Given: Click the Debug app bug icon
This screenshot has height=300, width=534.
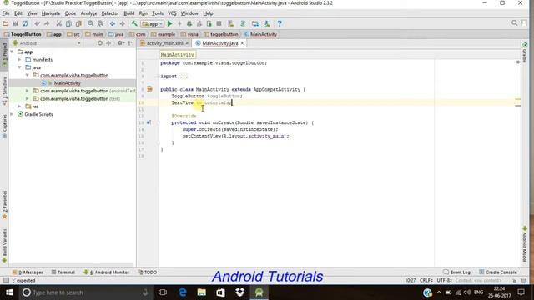Looking at the screenshot, I should pos(189,23).
